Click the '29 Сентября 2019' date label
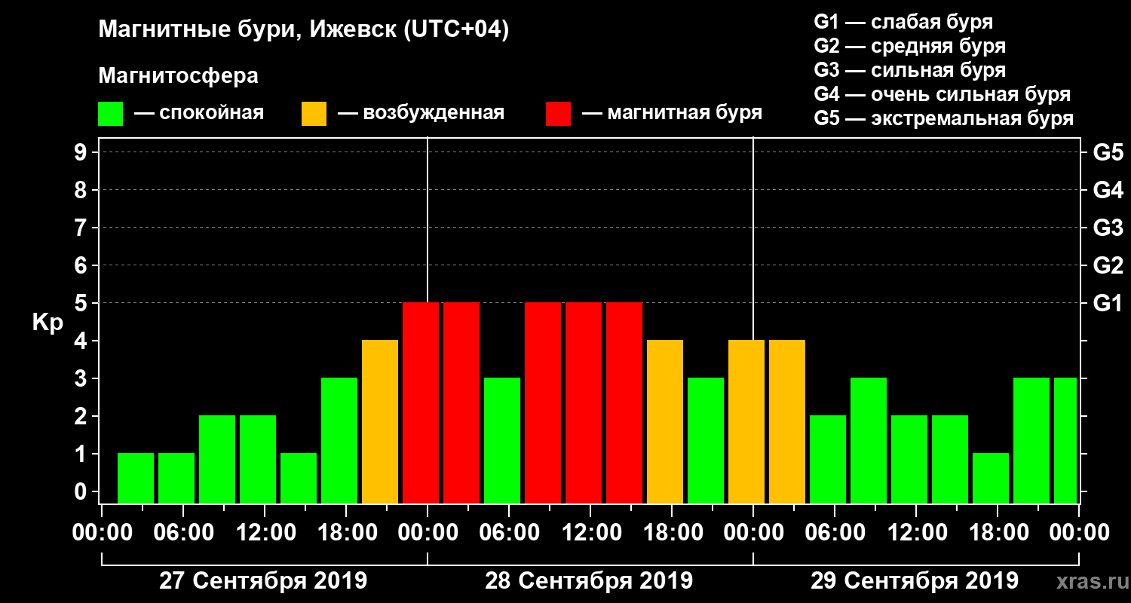Image resolution: width=1131 pixels, height=603 pixels. [x=915, y=580]
